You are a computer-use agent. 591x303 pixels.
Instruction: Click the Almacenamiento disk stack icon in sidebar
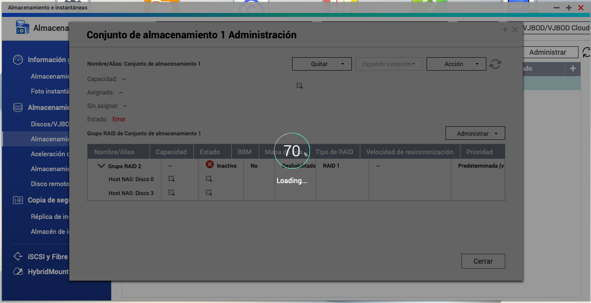[18, 107]
